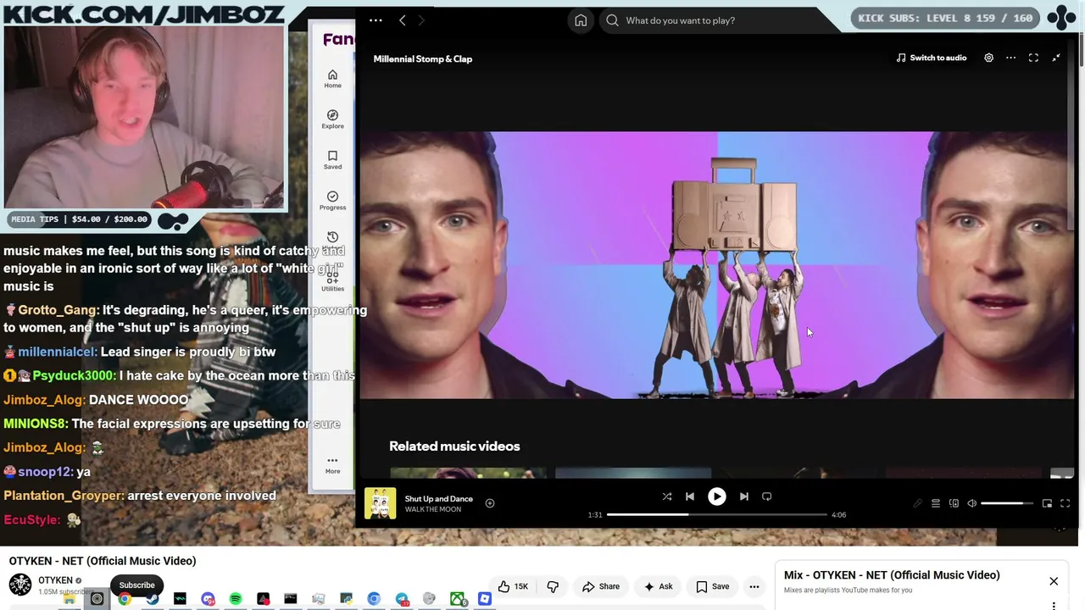
Task: Open Steam from the taskbar
Action: [x=153, y=599]
